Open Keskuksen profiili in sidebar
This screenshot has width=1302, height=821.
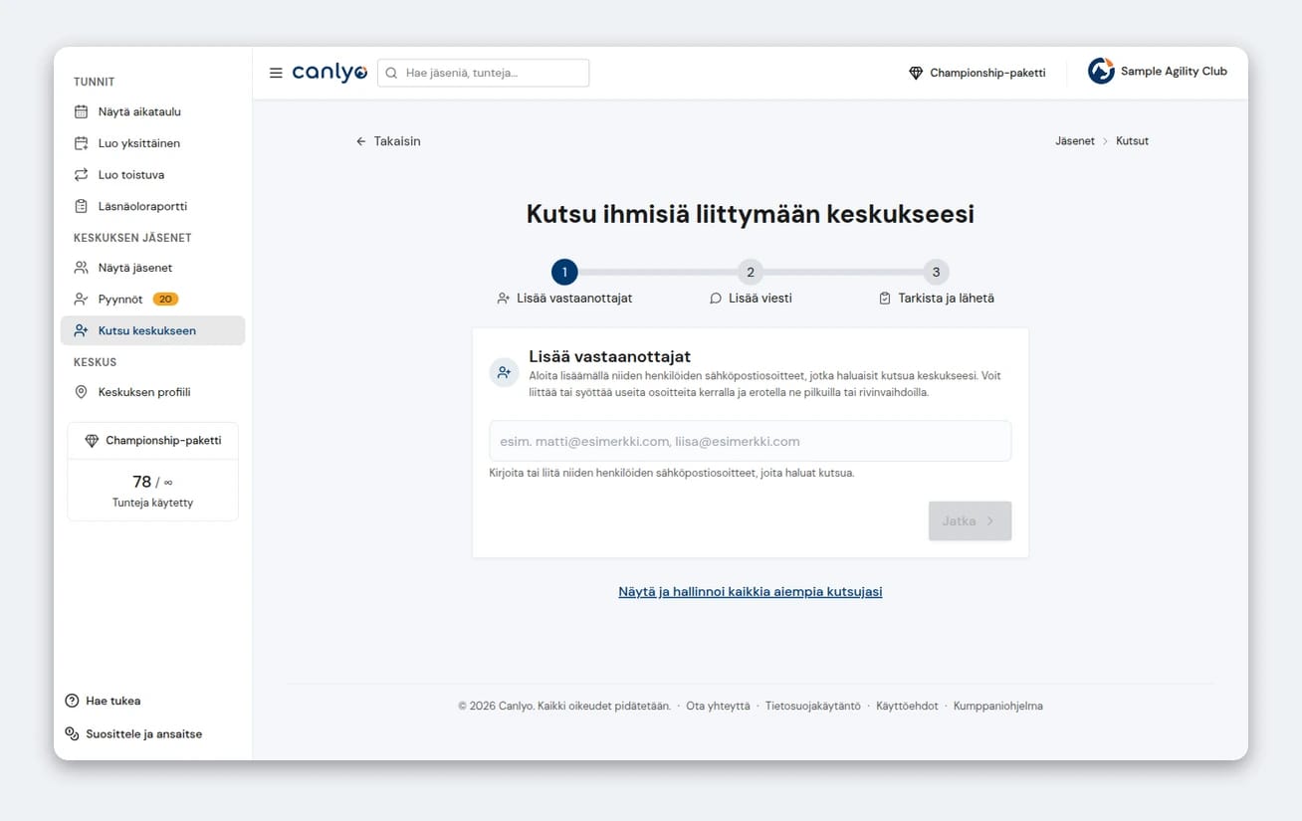click(152, 392)
